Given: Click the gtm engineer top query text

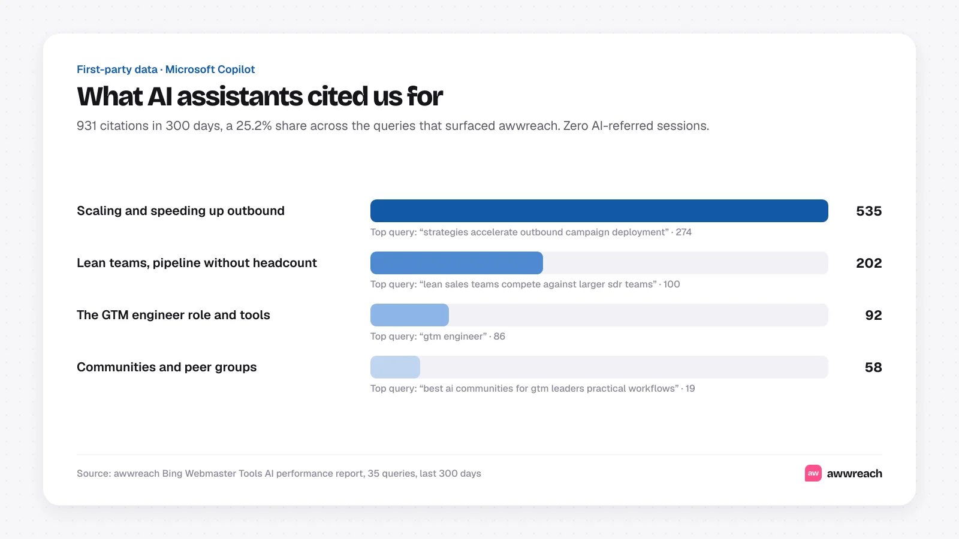Looking at the screenshot, I should tap(438, 337).
